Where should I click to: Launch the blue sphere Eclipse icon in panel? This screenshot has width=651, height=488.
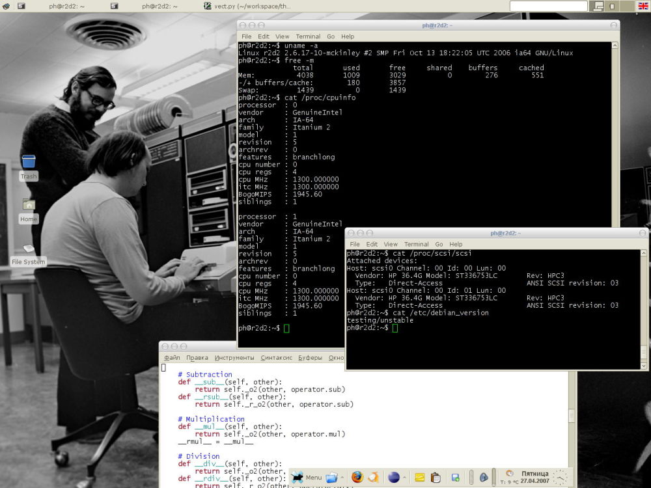pyautogui.click(x=394, y=478)
